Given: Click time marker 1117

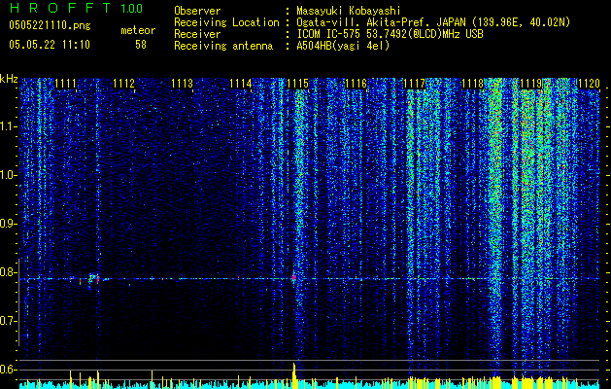Looking at the screenshot, I should click(x=414, y=84).
